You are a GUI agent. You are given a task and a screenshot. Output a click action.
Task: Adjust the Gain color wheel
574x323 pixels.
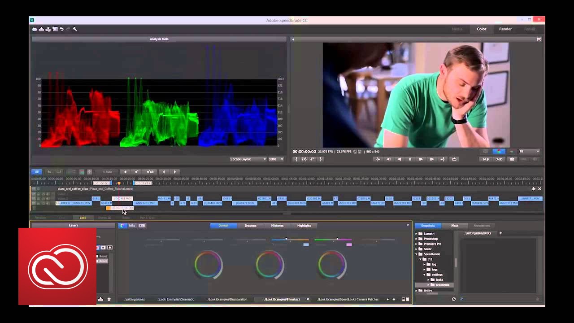(x=332, y=265)
